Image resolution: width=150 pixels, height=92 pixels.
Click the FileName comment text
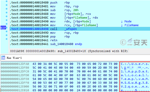click(x=132, y=25)
